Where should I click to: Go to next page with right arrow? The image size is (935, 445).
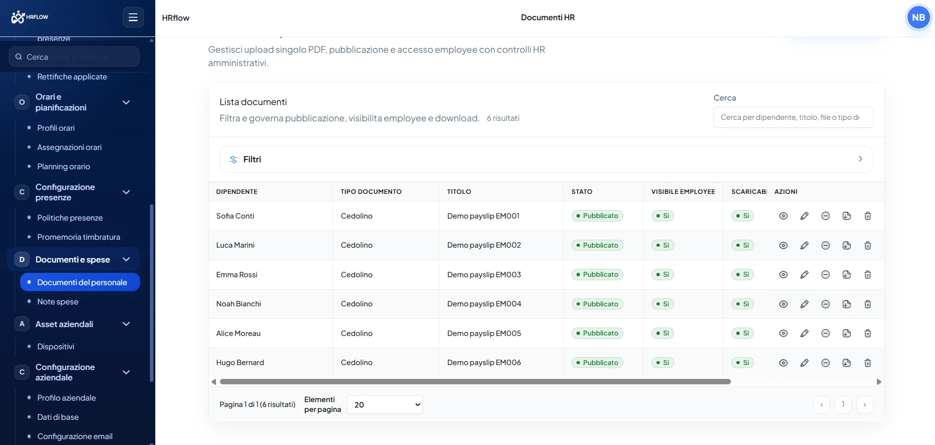(864, 405)
